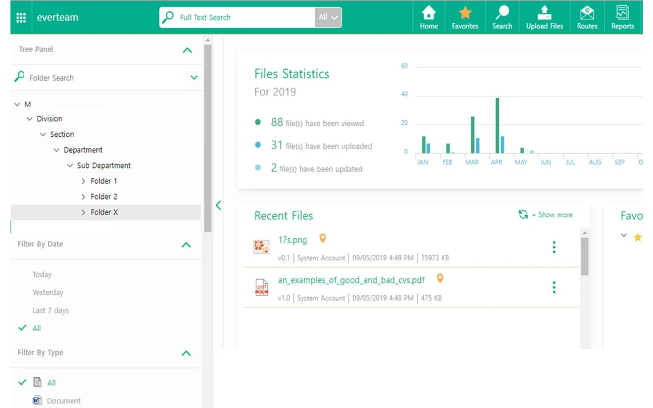Collapse the left panel with the arrow
The height and width of the screenshot is (408, 653).
pyautogui.click(x=218, y=205)
